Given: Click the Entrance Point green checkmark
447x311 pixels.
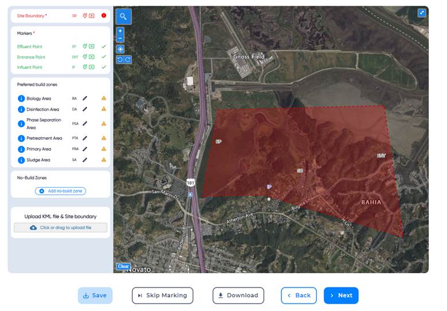Looking at the screenshot, I should 104,57.
